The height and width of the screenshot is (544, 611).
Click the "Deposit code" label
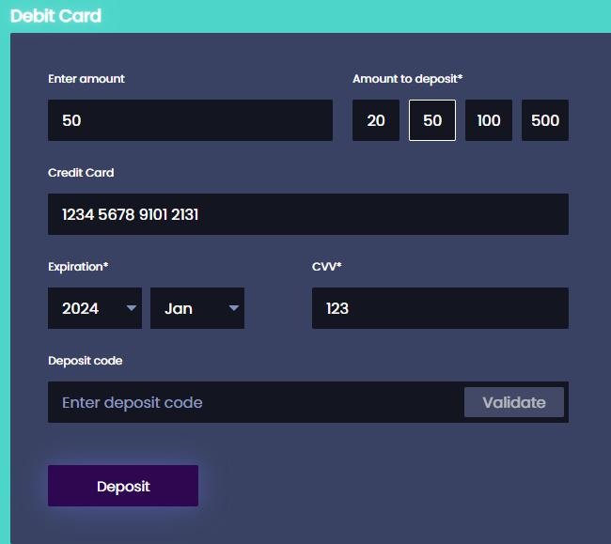[85, 361]
